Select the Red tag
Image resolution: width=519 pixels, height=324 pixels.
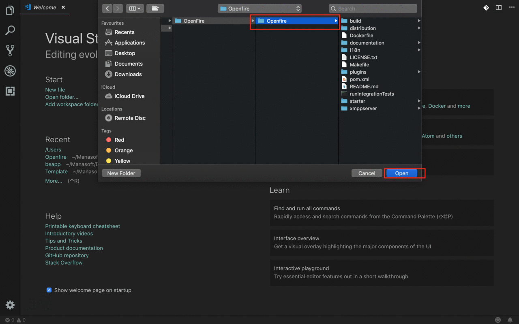119,140
